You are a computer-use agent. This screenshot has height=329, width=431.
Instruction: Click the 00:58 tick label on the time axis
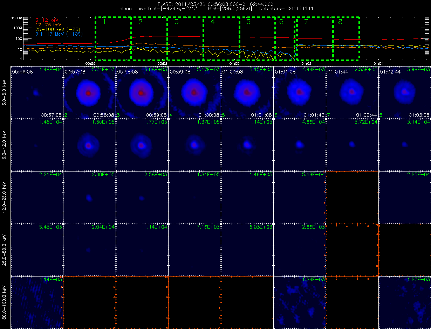point(162,63)
